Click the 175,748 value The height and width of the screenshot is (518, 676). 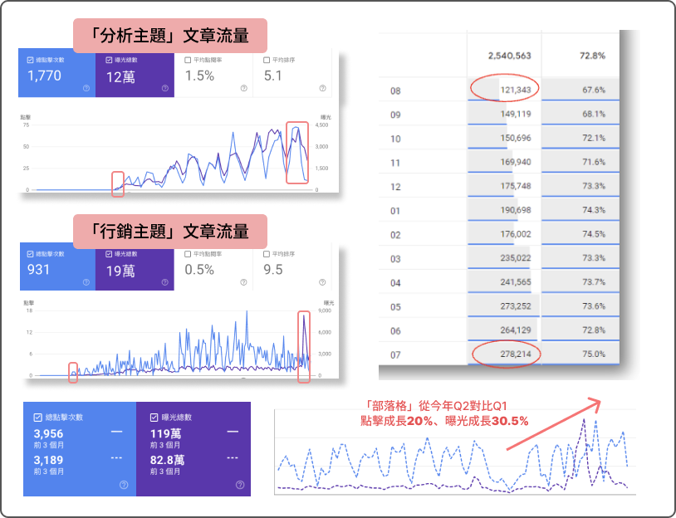pyautogui.click(x=516, y=186)
